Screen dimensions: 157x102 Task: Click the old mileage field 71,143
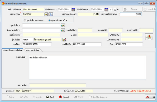pyautogui.click(x=89, y=14)
